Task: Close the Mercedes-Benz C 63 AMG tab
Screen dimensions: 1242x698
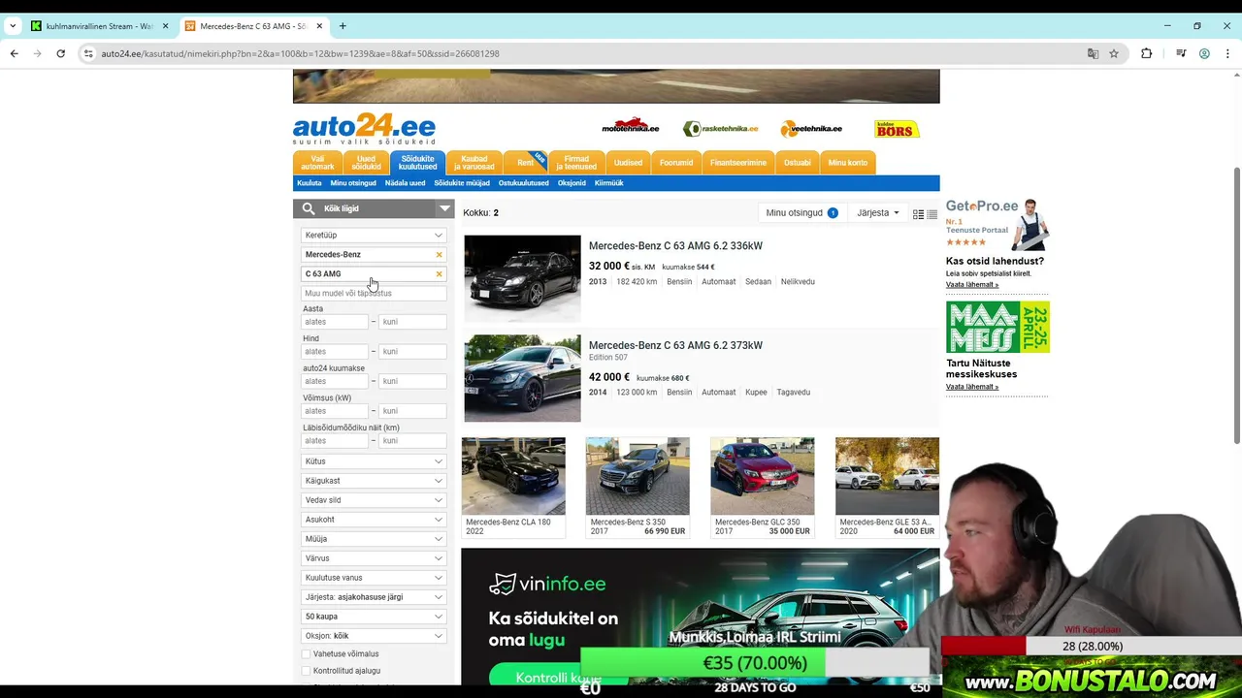Action: pyautogui.click(x=319, y=26)
